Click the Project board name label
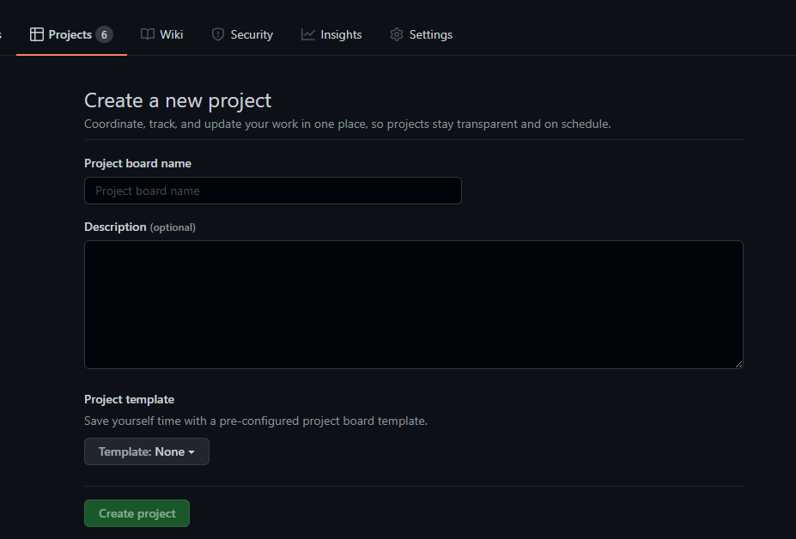The width and height of the screenshot is (796, 539). (137, 163)
